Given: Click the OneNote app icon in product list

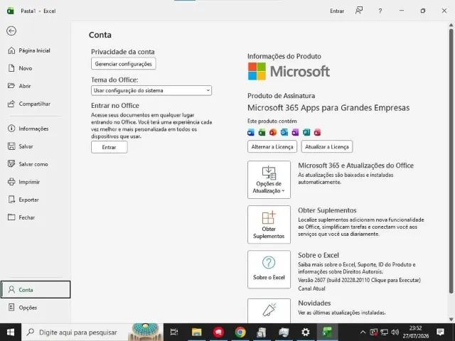Looking at the screenshot, I should [295, 133].
